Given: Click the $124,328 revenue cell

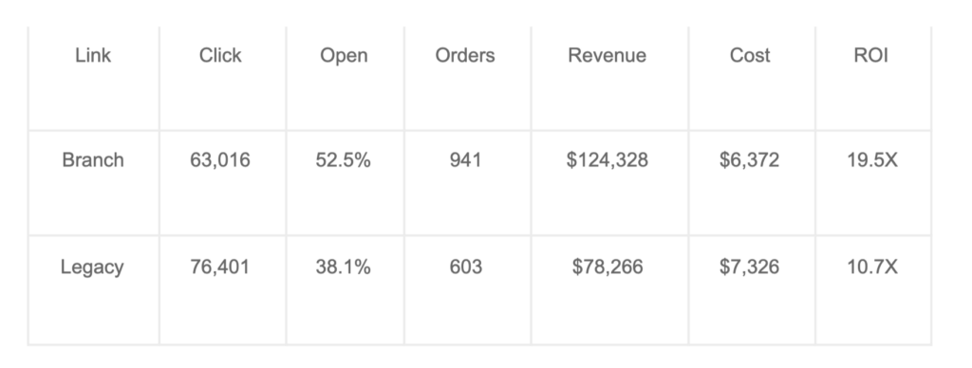Looking at the screenshot, I should tap(607, 160).
